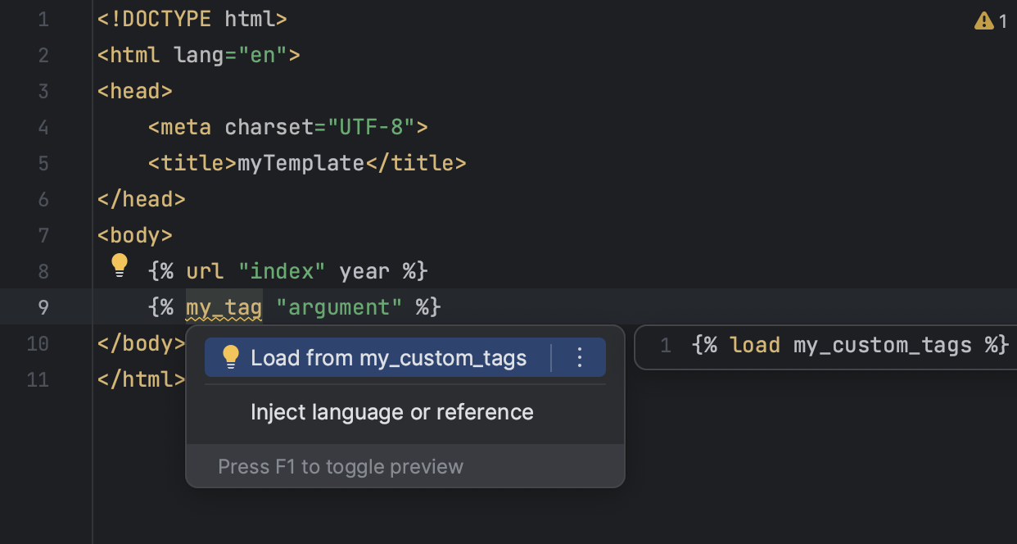Choose Inject language or reference
Screen dimensions: 1017x544
click(x=392, y=411)
